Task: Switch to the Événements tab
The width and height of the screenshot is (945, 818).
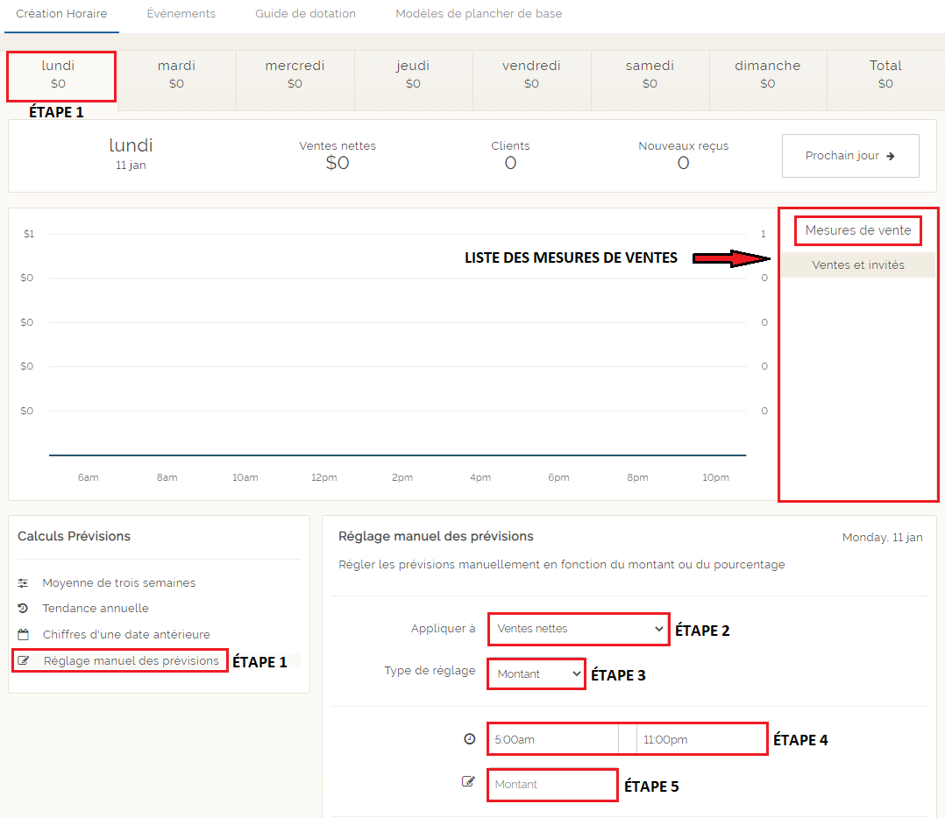Action: coord(181,14)
